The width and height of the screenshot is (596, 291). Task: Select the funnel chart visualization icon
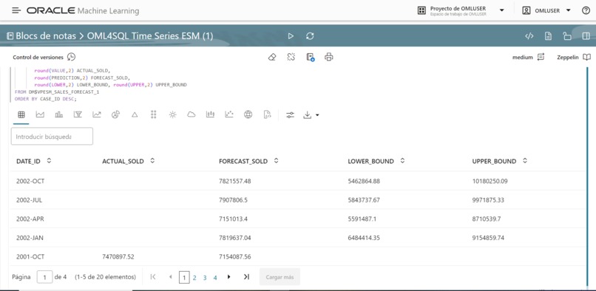click(78, 114)
